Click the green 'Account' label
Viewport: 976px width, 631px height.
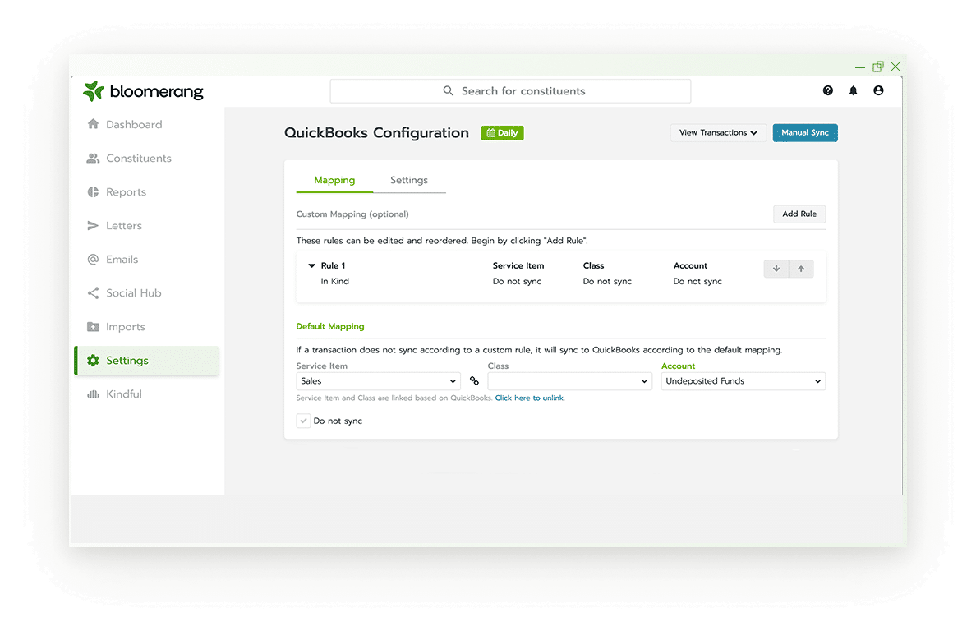(678, 366)
